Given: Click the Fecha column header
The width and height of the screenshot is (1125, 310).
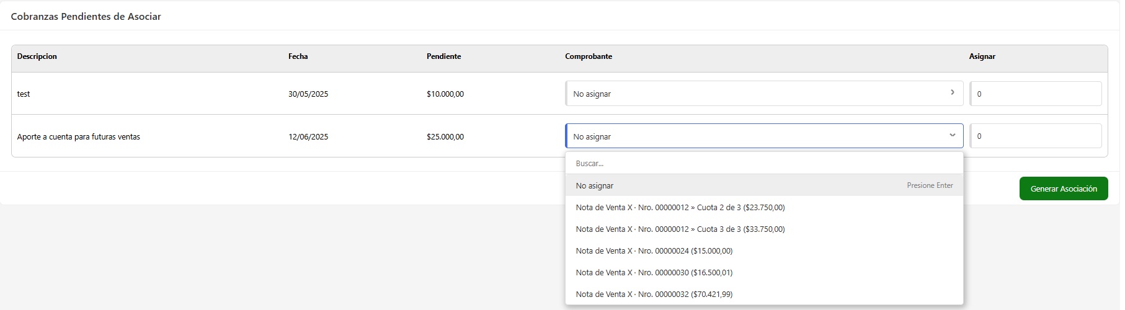Looking at the screenshot, I should 298,56.
